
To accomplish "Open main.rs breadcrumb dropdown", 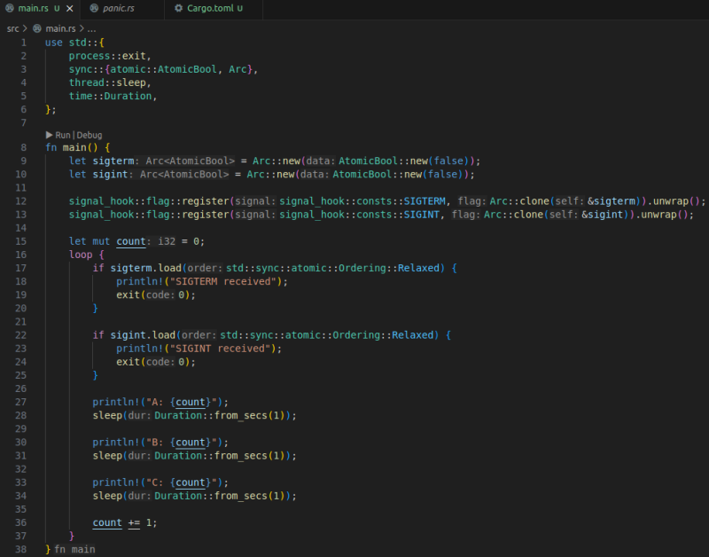I will 60,28.
